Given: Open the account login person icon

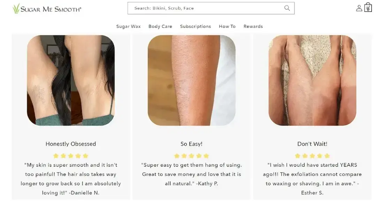Looking at the screenshot, I should click(359, 8).
